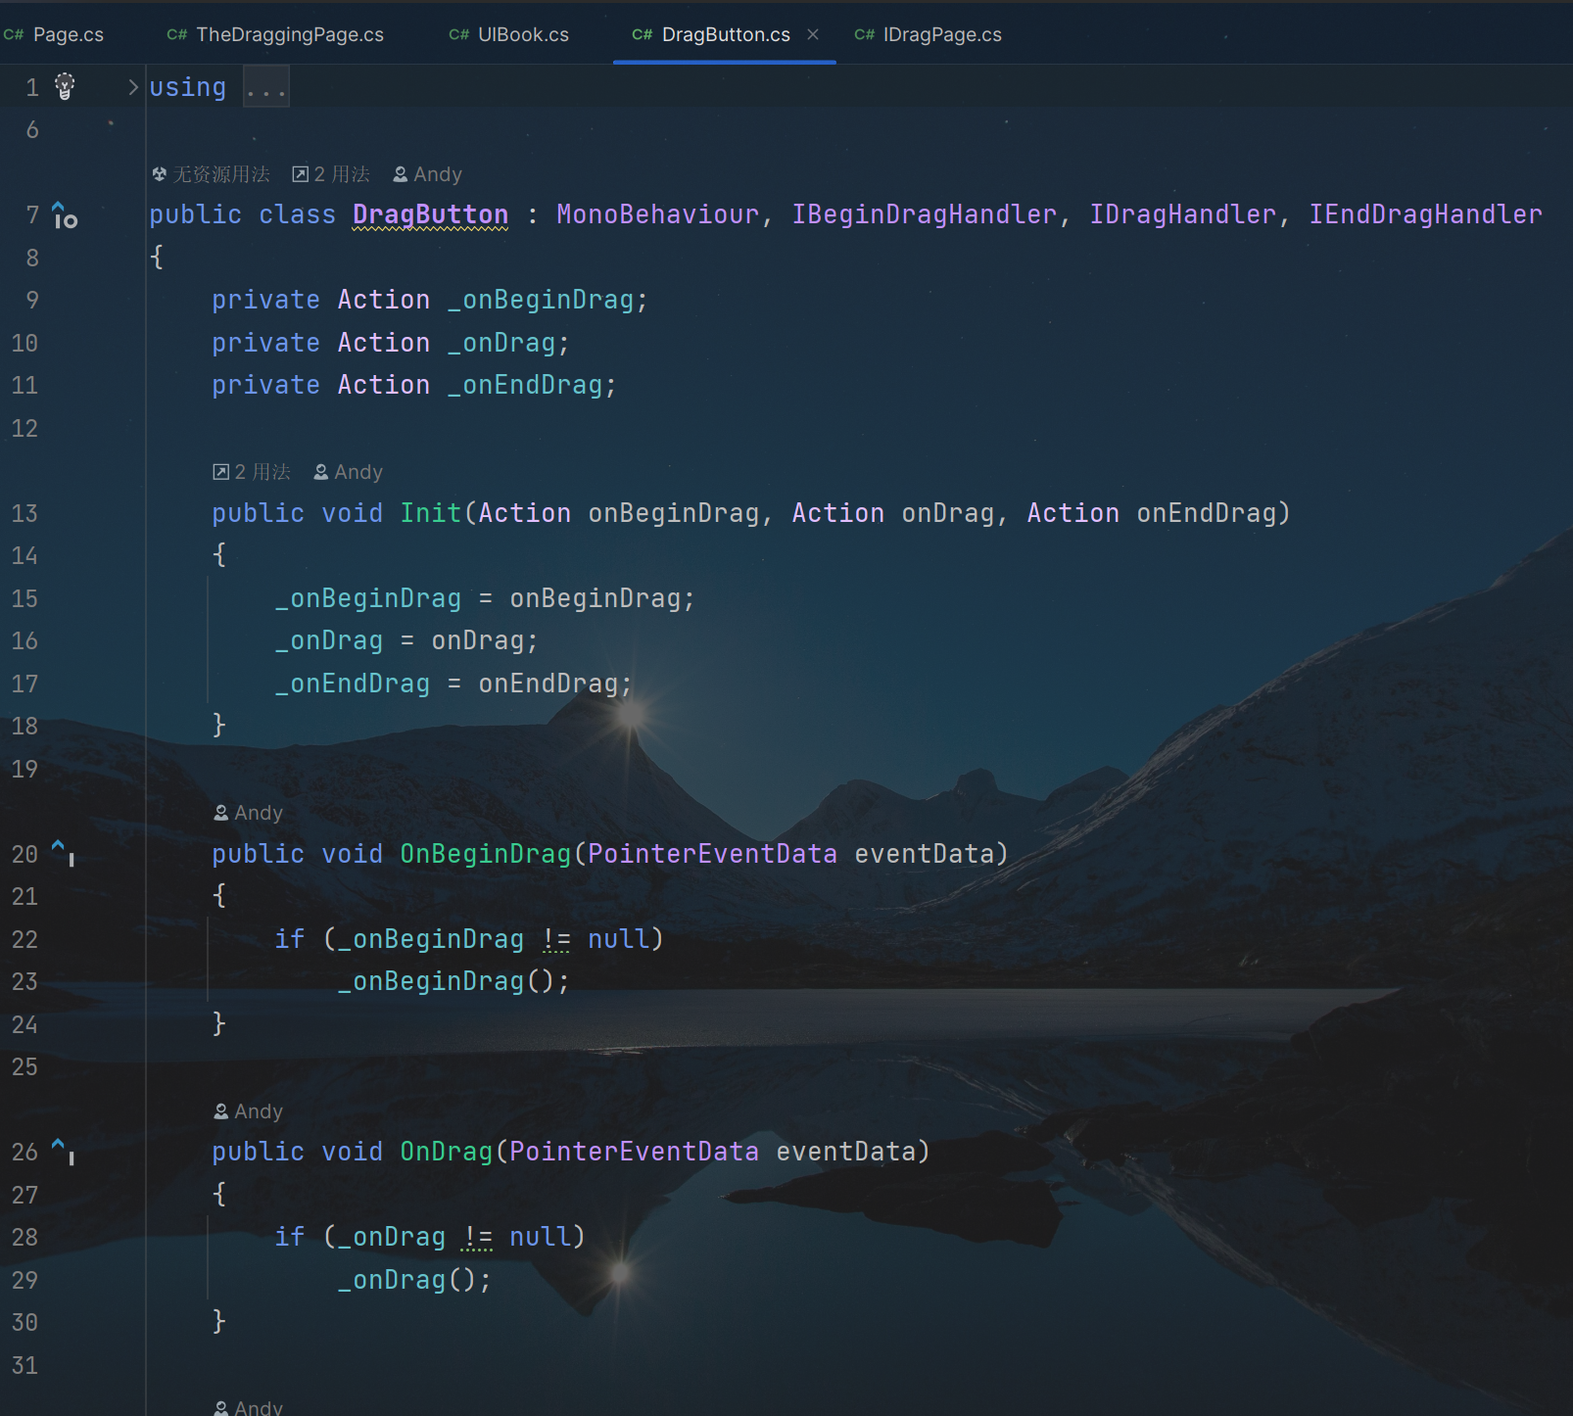Click the Andy author lens above class DragButton
Screen dimensions: 1573x1416
tap(427, 174)
